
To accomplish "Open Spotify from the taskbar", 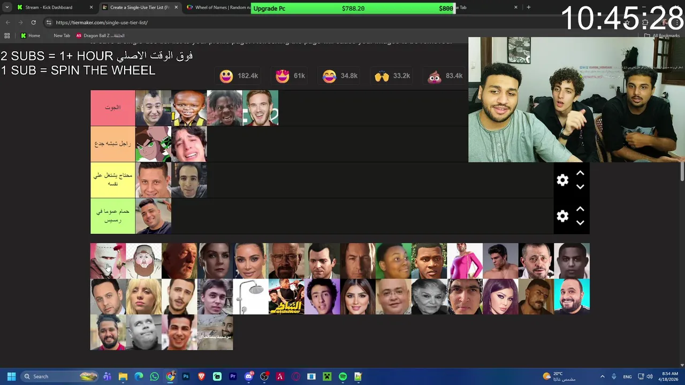I will [x=342, y=376].
